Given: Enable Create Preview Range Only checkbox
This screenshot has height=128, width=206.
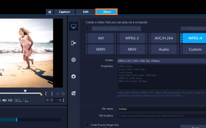Looking at the screenshot, I should coord(87,125).
